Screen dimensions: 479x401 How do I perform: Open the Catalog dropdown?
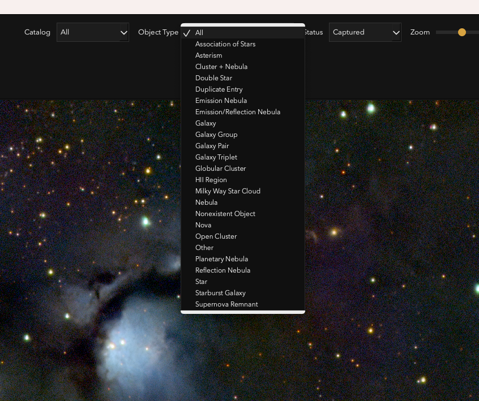click(92, 32)
